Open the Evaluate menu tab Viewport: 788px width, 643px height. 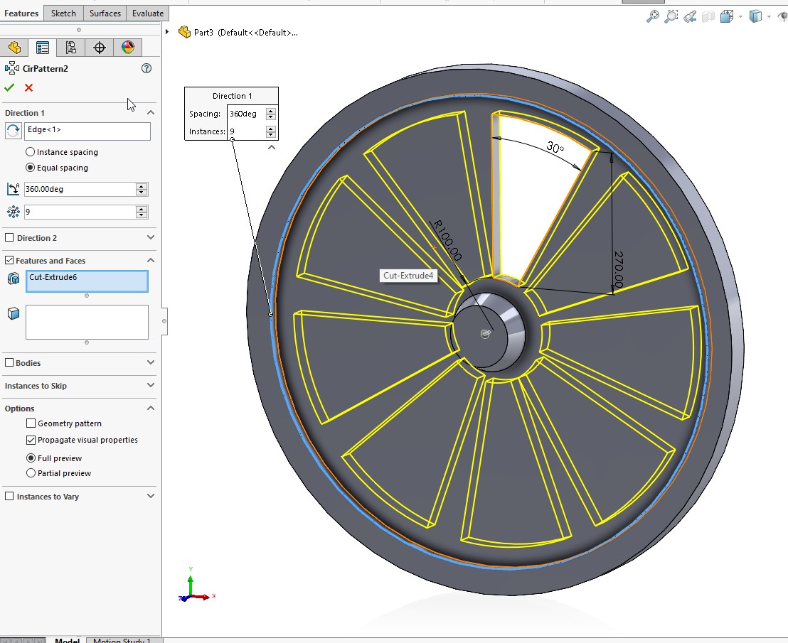coord(147,13)
